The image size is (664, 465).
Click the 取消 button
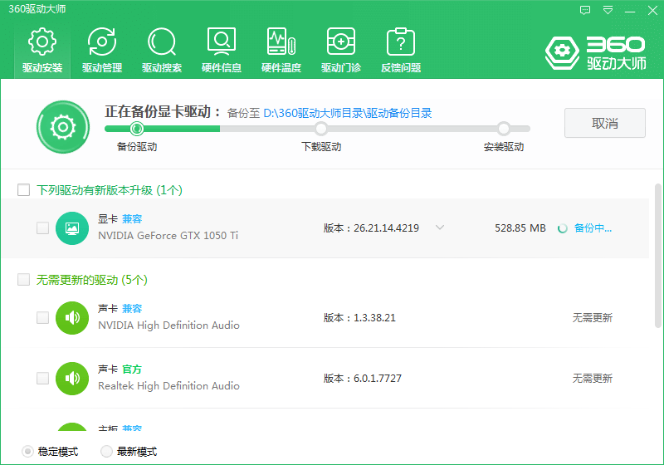pos(605,123)
